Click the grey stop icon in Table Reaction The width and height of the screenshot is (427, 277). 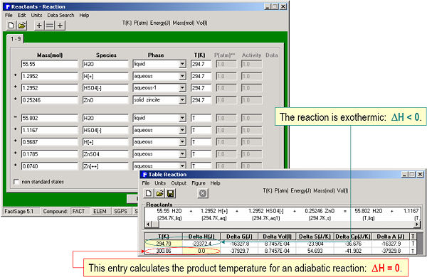pos(203,193)
